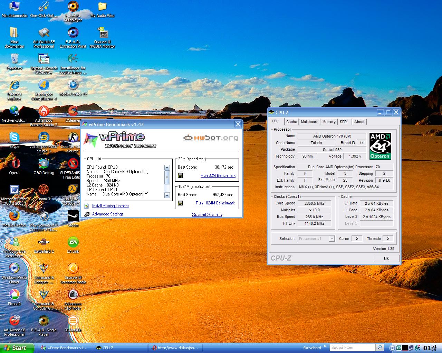Screen dimensions: 442x353
Task: Open Advanced Settings in wPrime
Action: coord(108,214)
